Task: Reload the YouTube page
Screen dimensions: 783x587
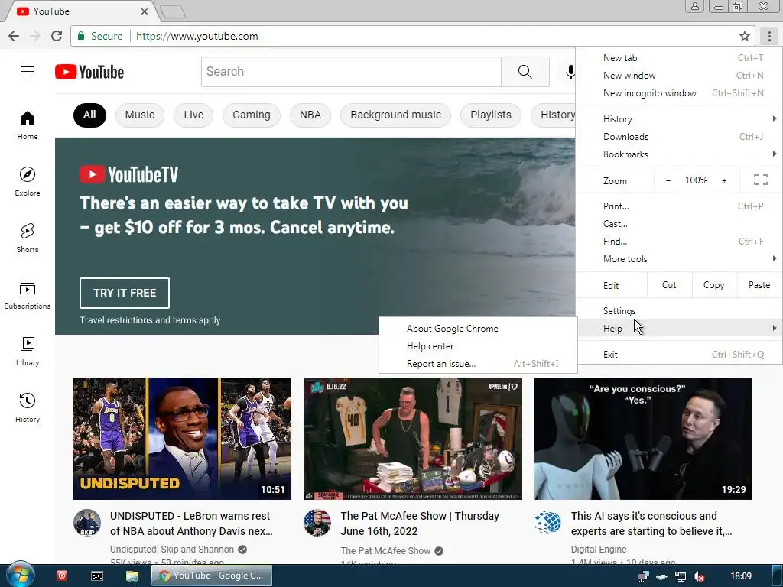Action: [x=57, y=36]
